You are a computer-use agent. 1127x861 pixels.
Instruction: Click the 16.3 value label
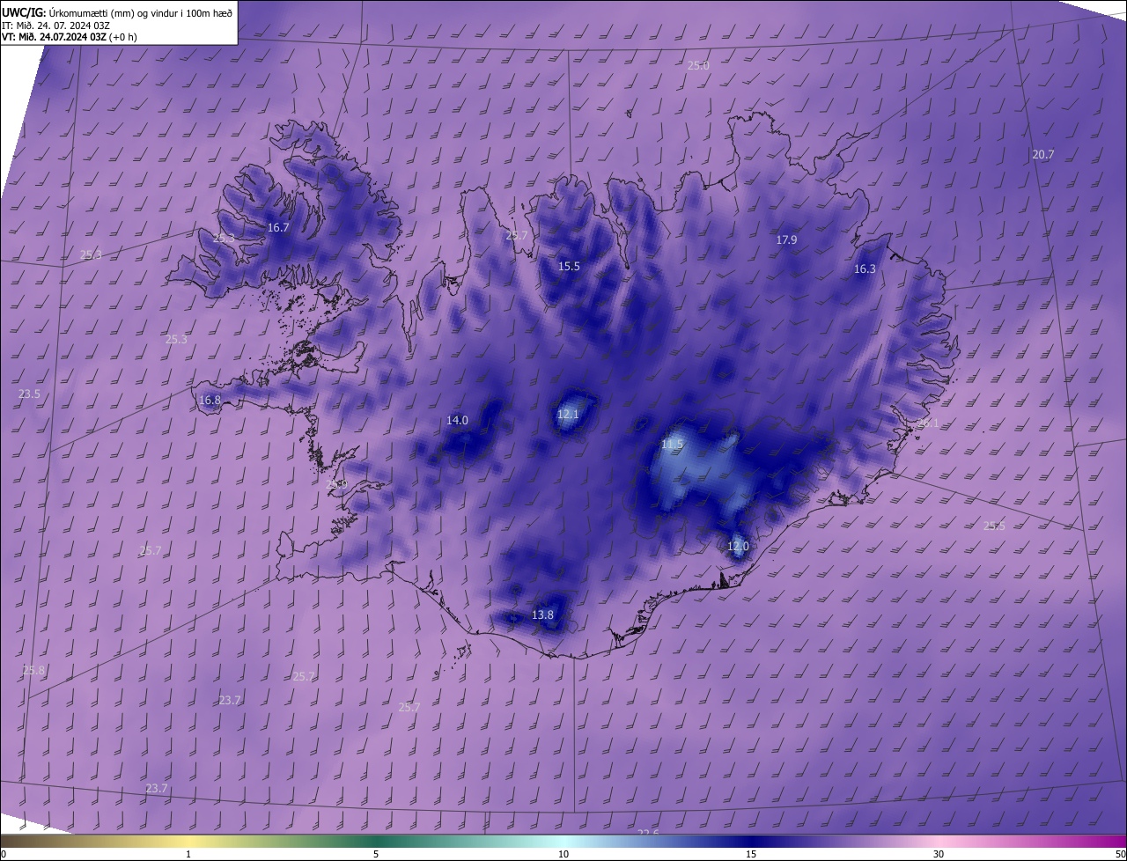point(865,269)
